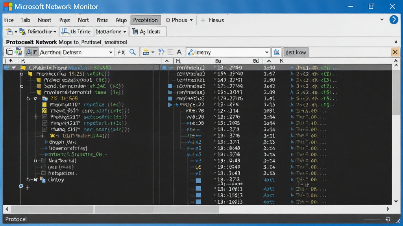The image size is (403, 226).
Task: Click the yellow star icon row
Action: click(53, 135)
